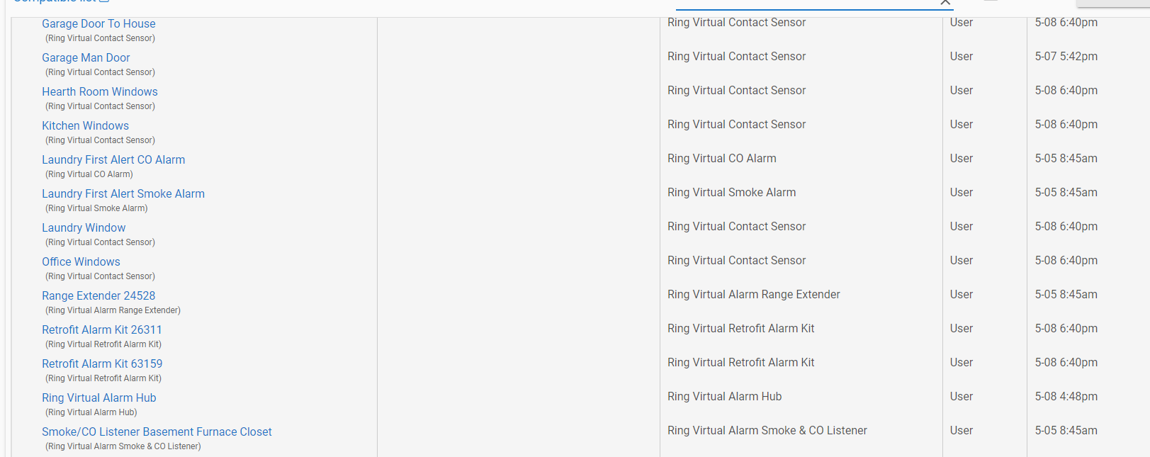Click the Ring Virtual Smoke Alarm type cell

732,192
